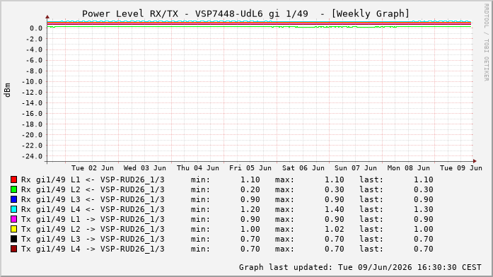Click the '-6.0' y-axis value
The height and width of the screenshot is (277, 493).
(34, 60)
